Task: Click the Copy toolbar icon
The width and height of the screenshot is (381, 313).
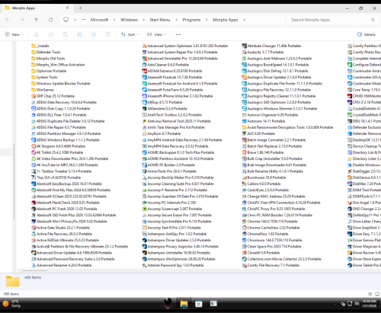Action: click(51, 34)
